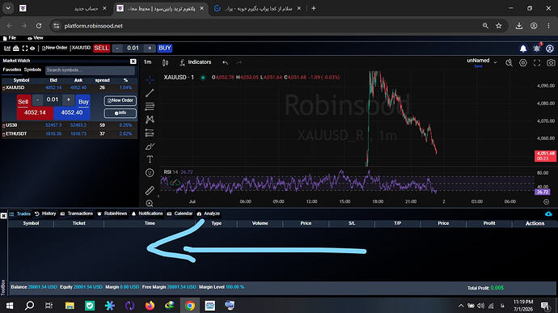
Task: Open the Symbols tab in Market Watch
Action: pyautogui.click(x=32, y=70)
